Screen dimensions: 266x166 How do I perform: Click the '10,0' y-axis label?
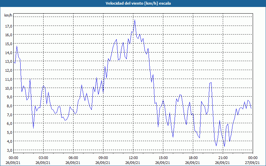click(x=9, y=88)
